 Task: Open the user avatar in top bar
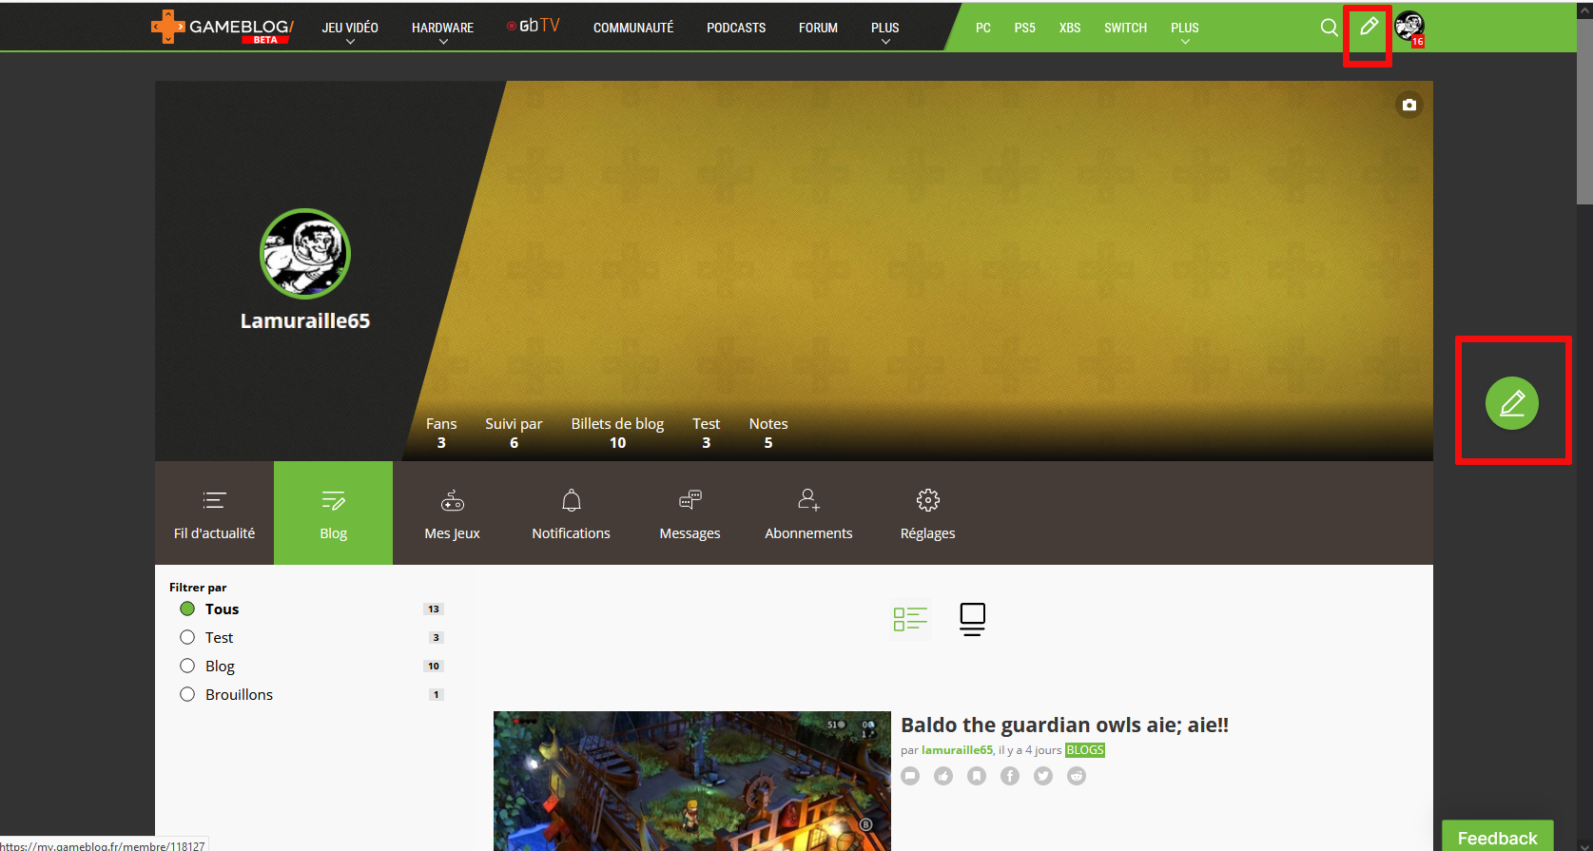coord(1408,27)
